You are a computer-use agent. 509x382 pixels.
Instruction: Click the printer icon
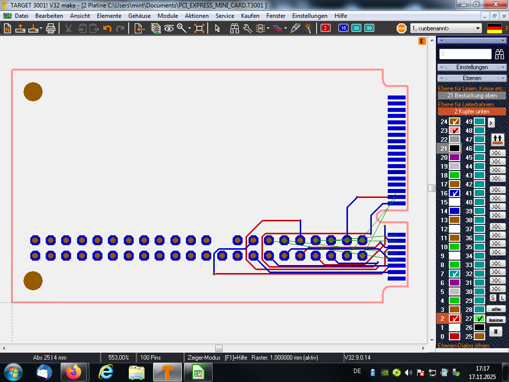point(51,28)
